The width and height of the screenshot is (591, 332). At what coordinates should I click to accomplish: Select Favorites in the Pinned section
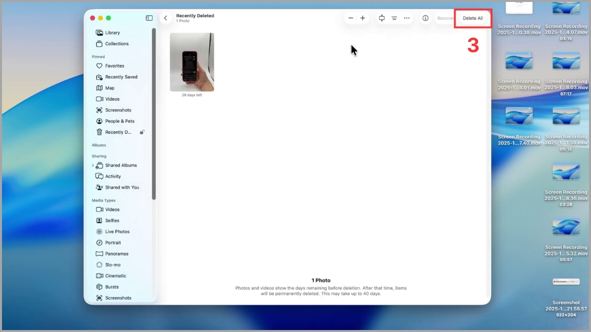114,65
